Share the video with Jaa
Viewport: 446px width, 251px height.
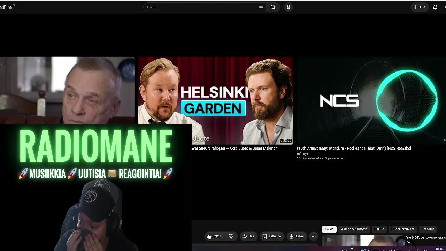248,236
